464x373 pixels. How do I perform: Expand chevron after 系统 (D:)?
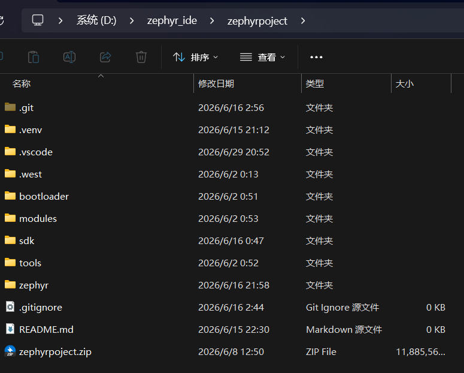[132, 21]
